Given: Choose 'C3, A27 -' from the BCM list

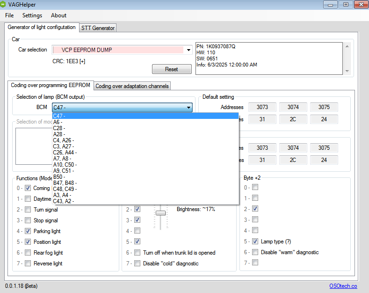Looking at the screenshot, I should coord(145,146).
